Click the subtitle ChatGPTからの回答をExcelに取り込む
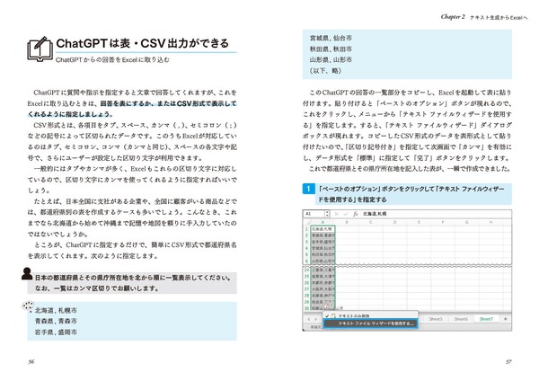 coord(112,60)
